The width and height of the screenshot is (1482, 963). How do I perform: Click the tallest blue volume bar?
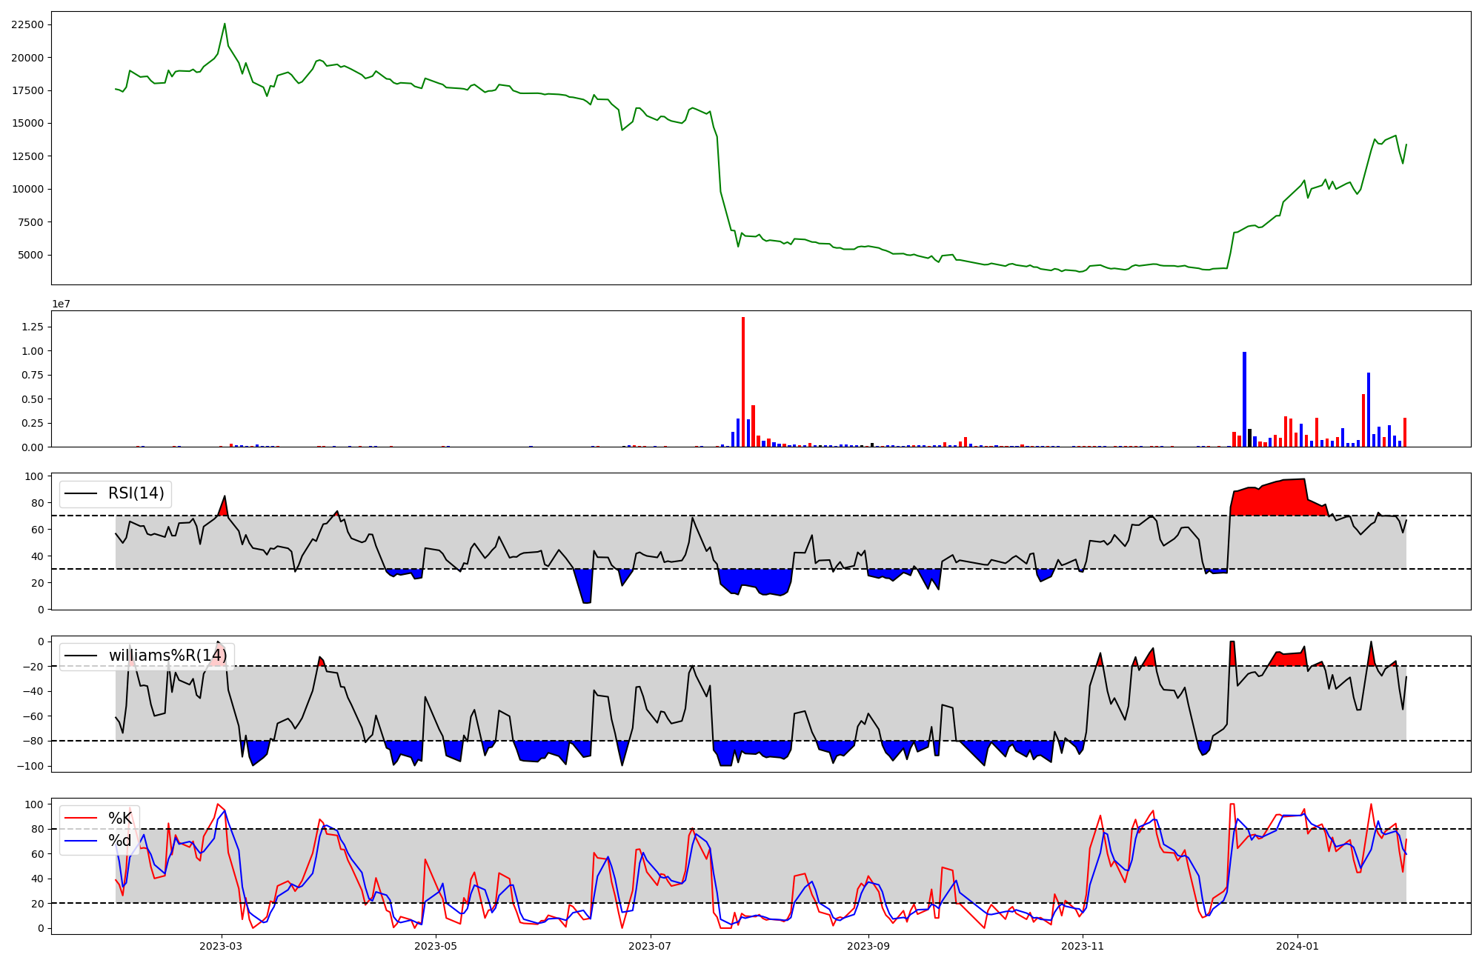pos(1244,400)
